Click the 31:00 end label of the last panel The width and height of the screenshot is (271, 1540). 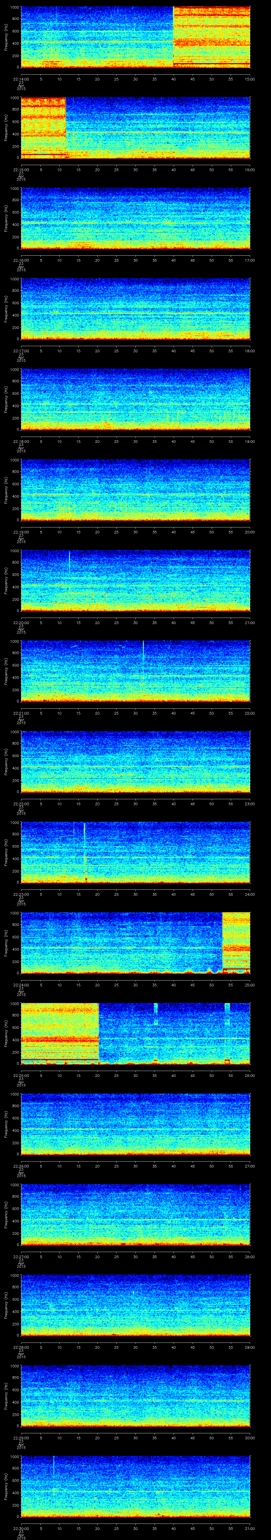[250, 1529]
